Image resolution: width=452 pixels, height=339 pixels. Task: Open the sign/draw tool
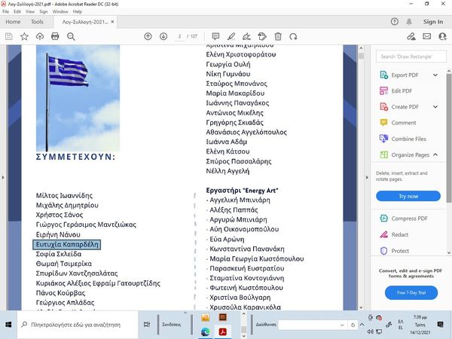tap(246, 36)
